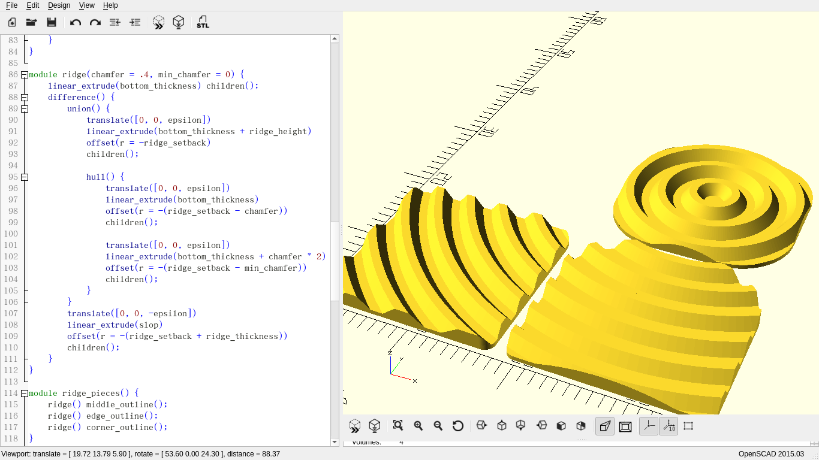Viewport: 819px width, 460px height.
Task: Export the model as STL
Action: 203,23
